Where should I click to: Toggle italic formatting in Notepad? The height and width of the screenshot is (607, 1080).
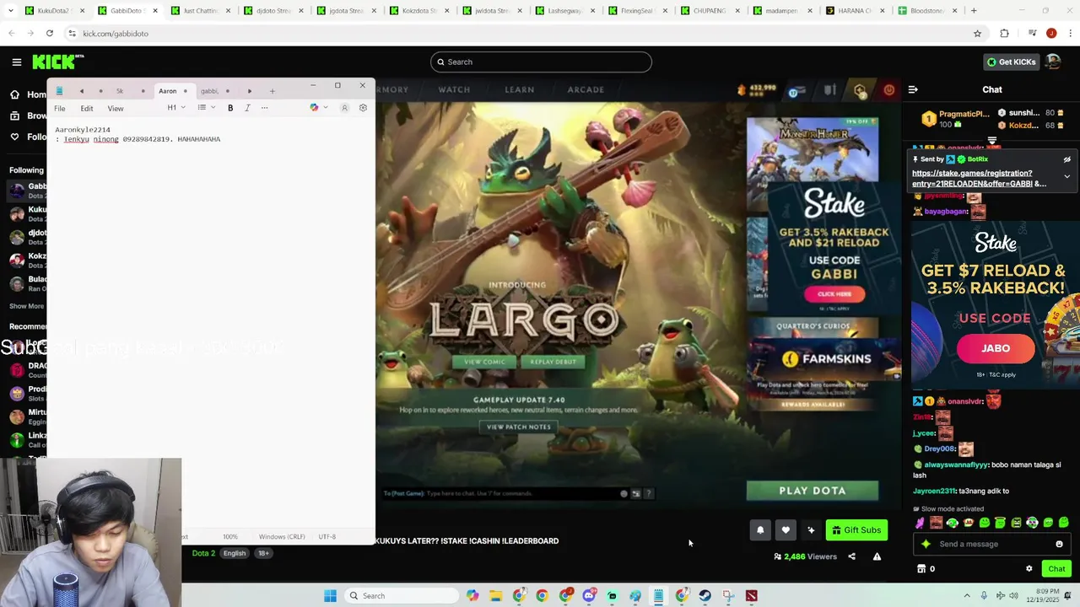pos(247,108)
